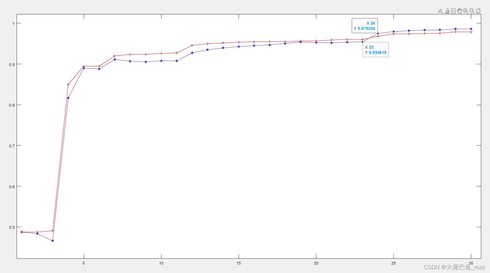Screen dimensions: 490x273
Task: Click the y-axis tick label 1
Action: 14,23
